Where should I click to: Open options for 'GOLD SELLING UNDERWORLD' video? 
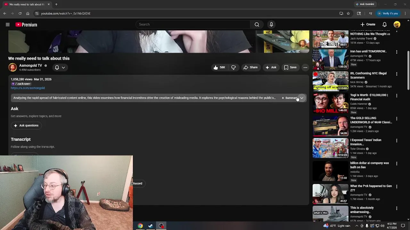[x=397, y=119]
